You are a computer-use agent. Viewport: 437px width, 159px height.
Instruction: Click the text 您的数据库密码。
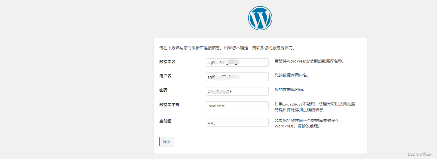pyautogui.click(x=290, y=90)
